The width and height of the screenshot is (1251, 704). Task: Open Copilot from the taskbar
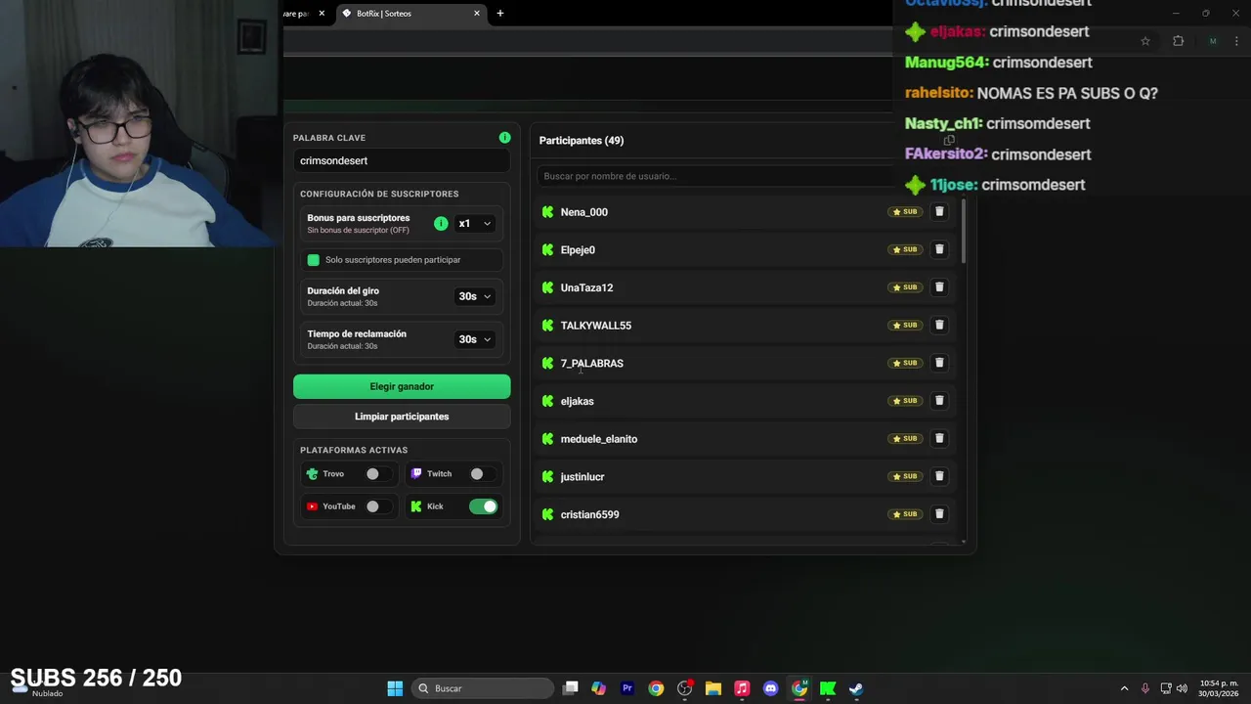tap(598, 688)
